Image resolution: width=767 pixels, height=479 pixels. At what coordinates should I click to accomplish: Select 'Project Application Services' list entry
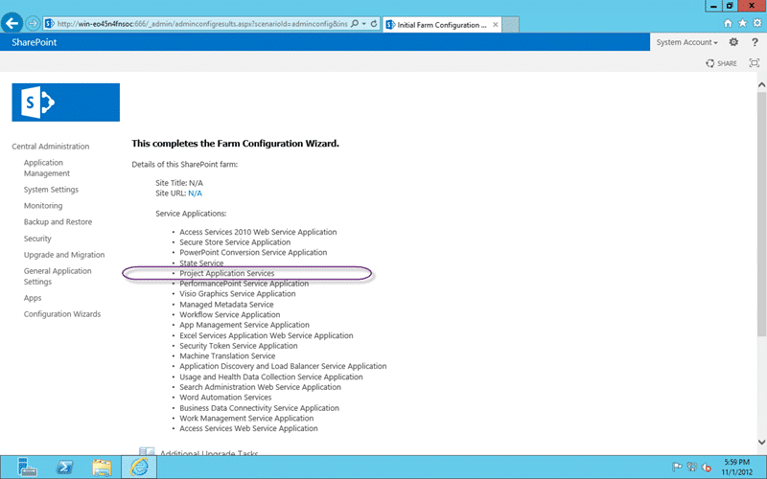click(226, 273)
